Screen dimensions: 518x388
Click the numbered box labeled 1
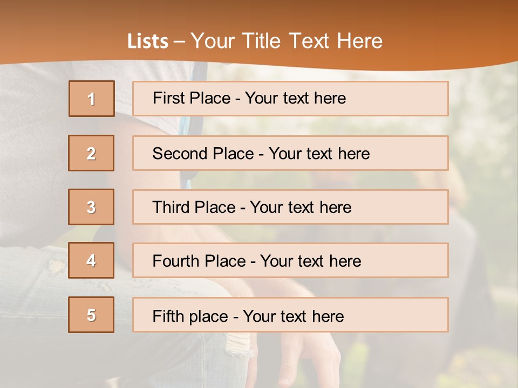click(x=92, y=99)
